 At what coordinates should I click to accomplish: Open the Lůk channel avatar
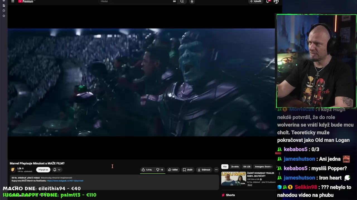[x=13, y=169]
